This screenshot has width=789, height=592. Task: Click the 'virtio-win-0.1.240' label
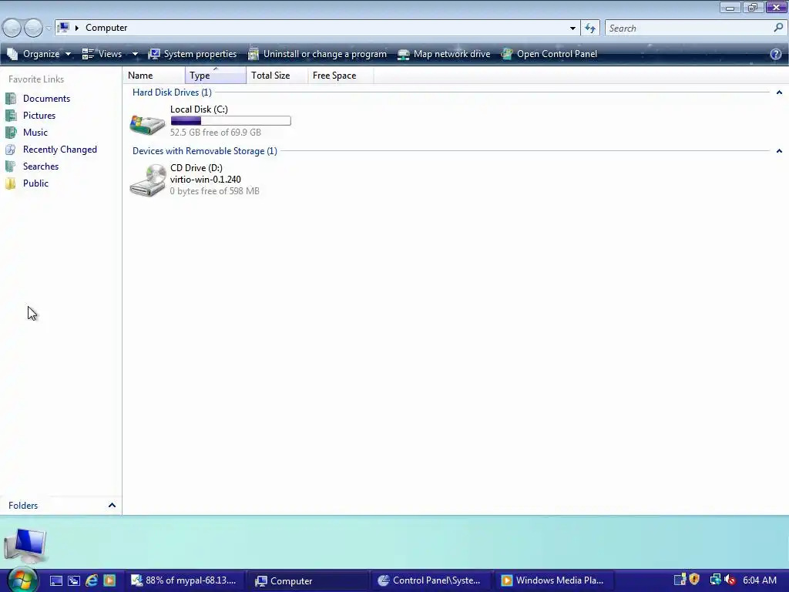click(x=205, y=180)
